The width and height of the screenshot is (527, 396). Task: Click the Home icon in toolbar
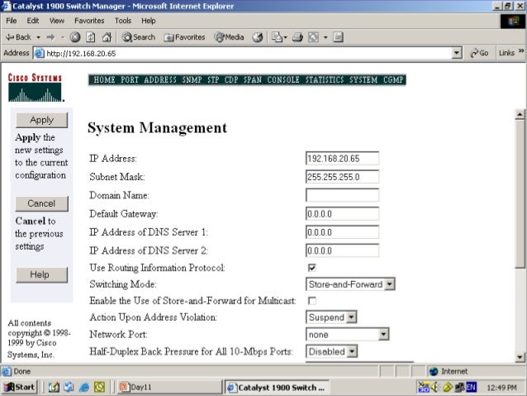click(x=107, y=37)
